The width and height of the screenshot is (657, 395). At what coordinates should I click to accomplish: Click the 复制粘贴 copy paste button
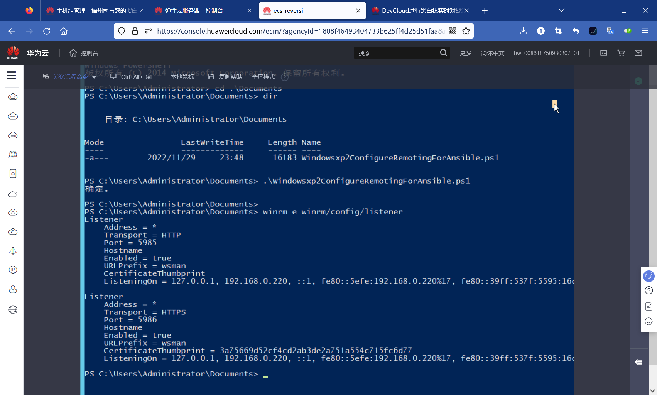(225, 77)
